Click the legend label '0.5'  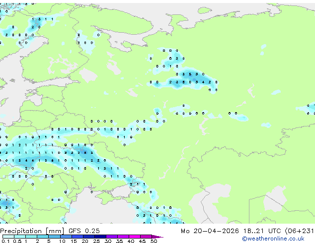[x=17, y=241]
